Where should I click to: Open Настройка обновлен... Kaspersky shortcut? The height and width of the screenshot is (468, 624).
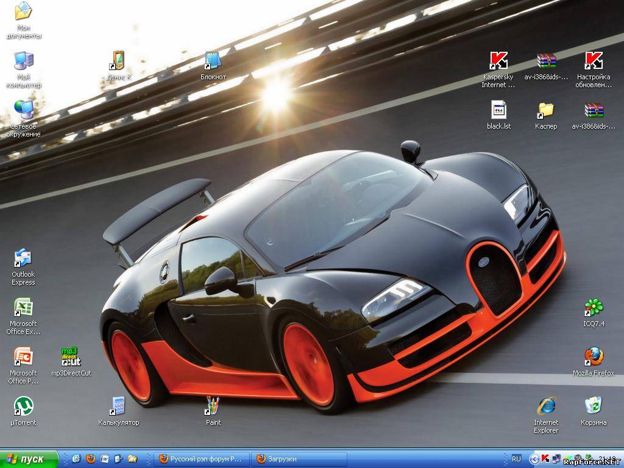click(594, 61)
